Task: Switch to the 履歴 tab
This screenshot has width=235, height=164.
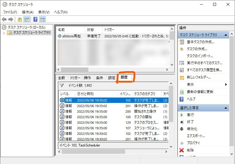Action: click(124, 77)
